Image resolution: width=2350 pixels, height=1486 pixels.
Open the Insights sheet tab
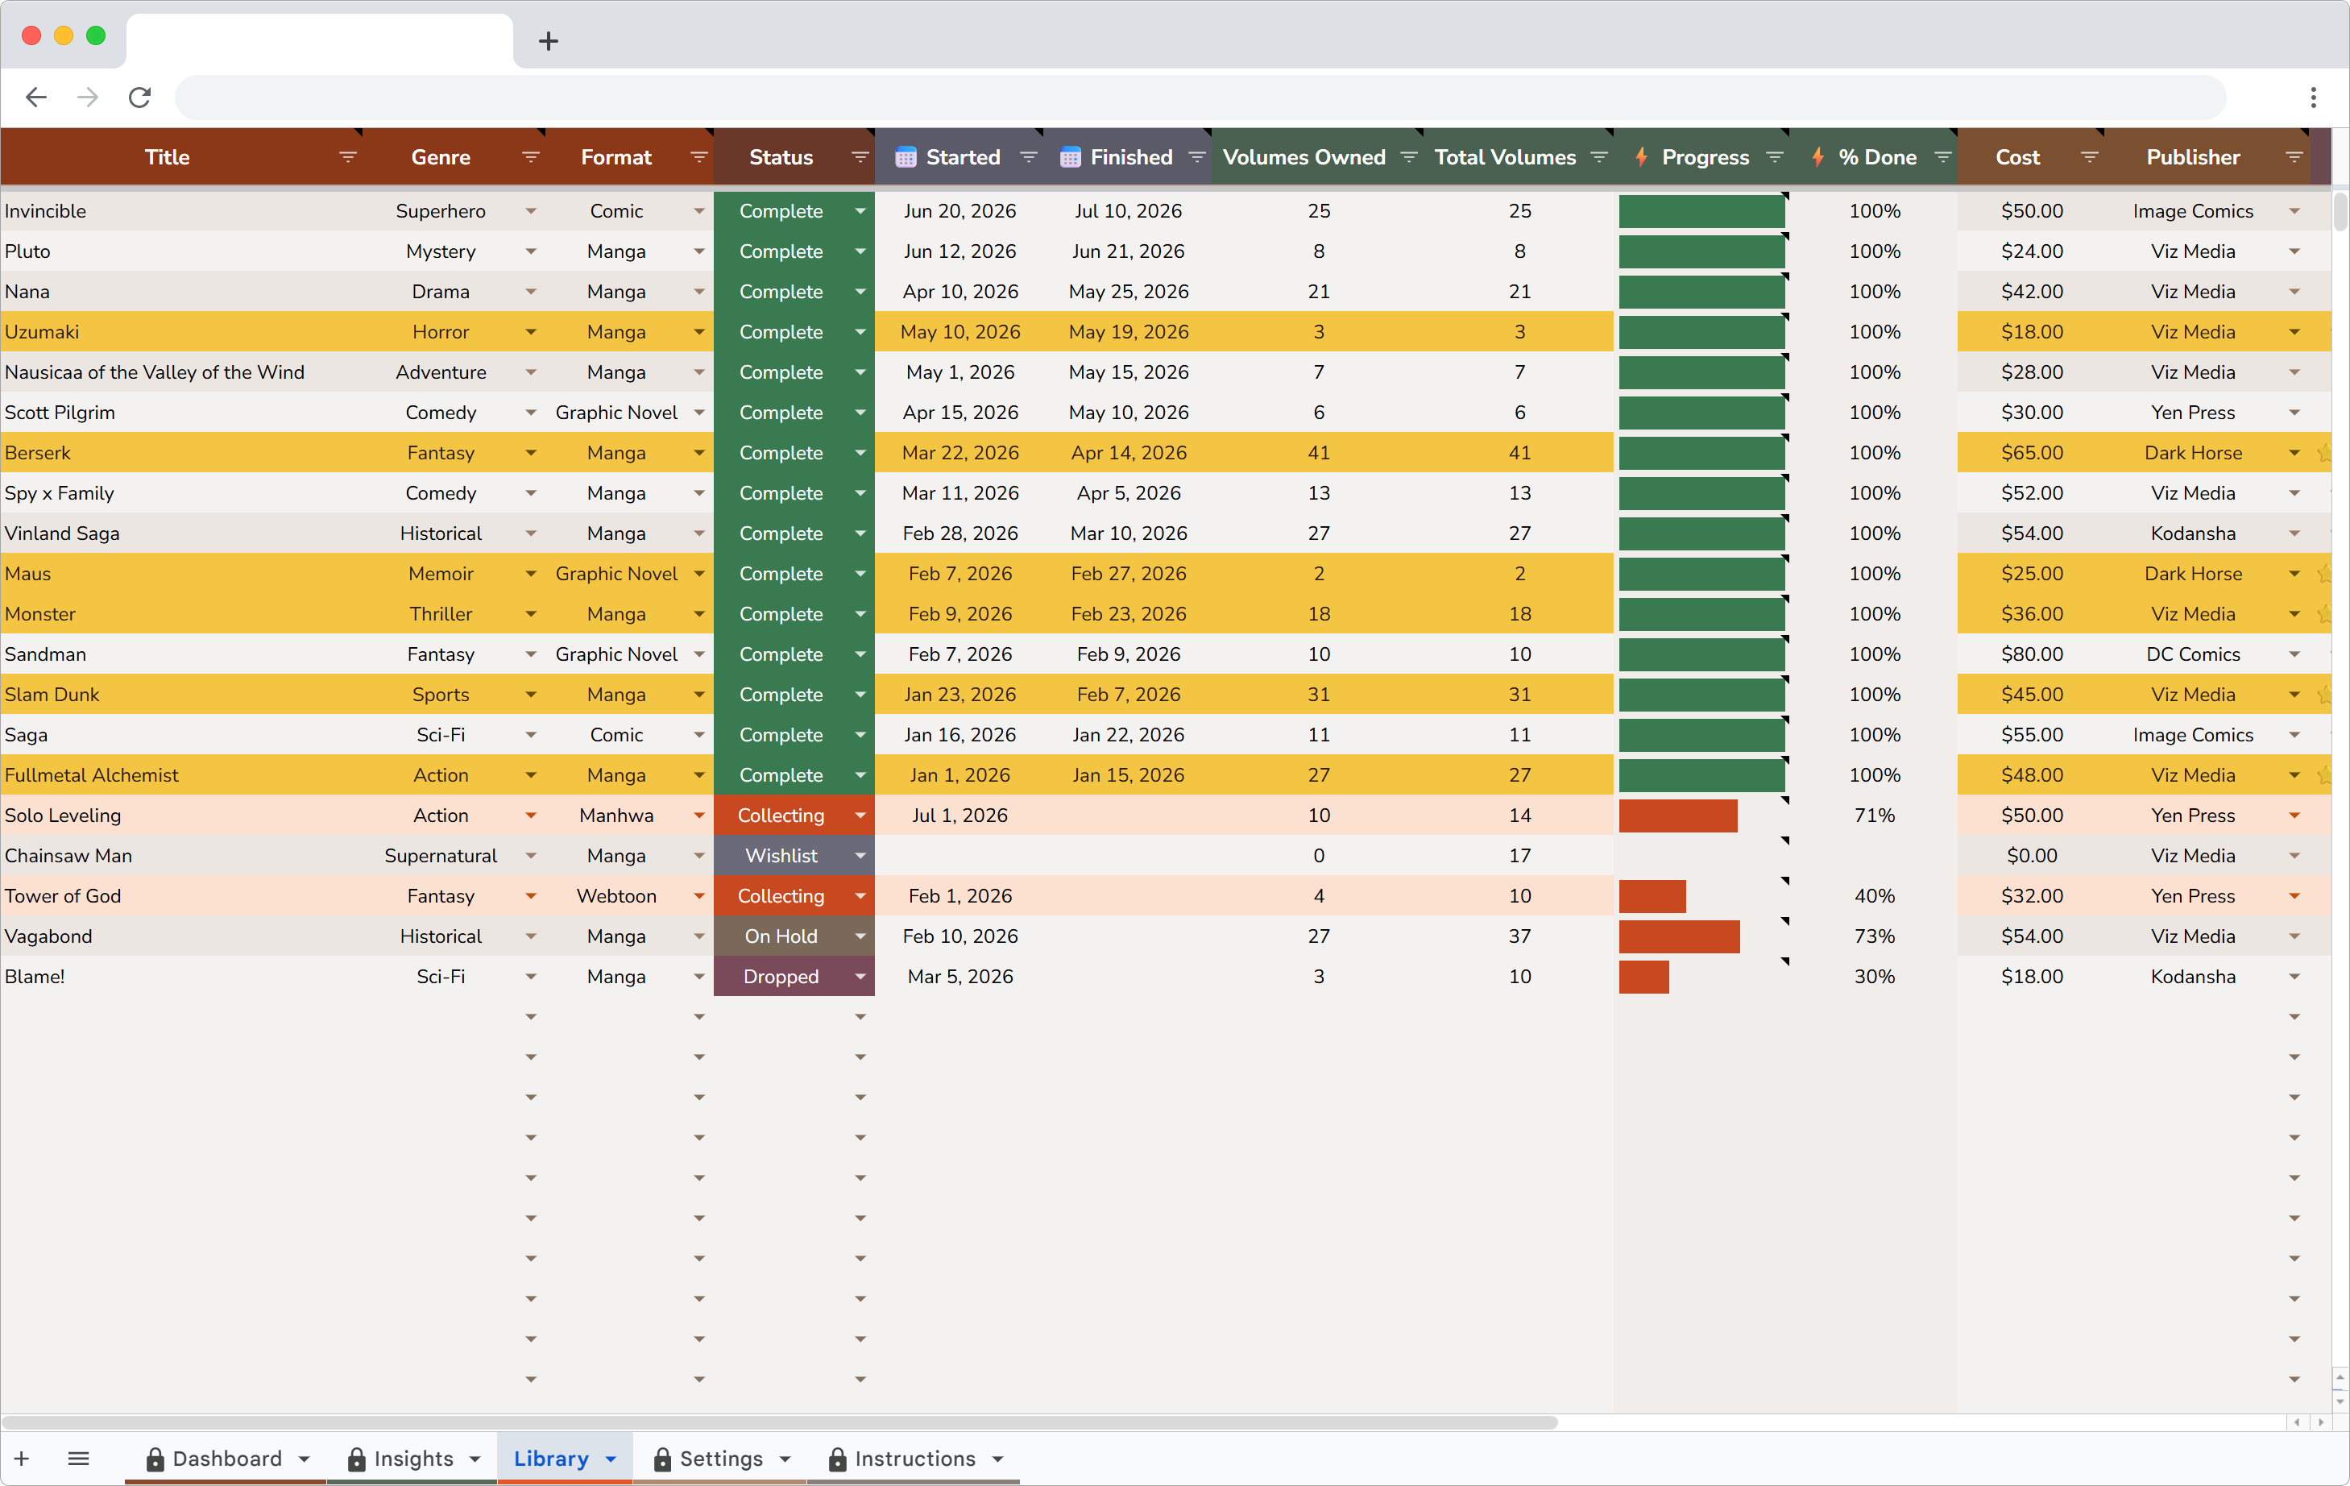pyautogui.click(x=412, y=1458)
